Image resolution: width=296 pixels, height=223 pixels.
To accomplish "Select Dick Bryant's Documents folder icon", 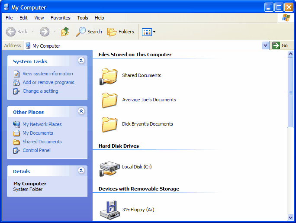I will (109, 124).
